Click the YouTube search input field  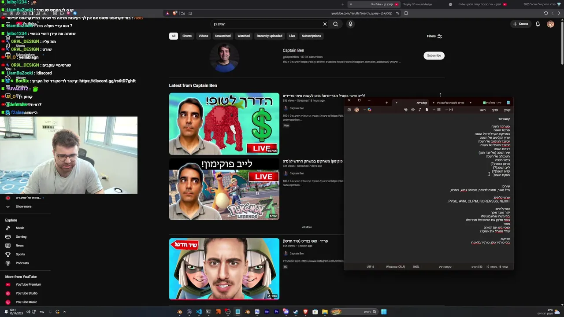(x=267, y=24)
